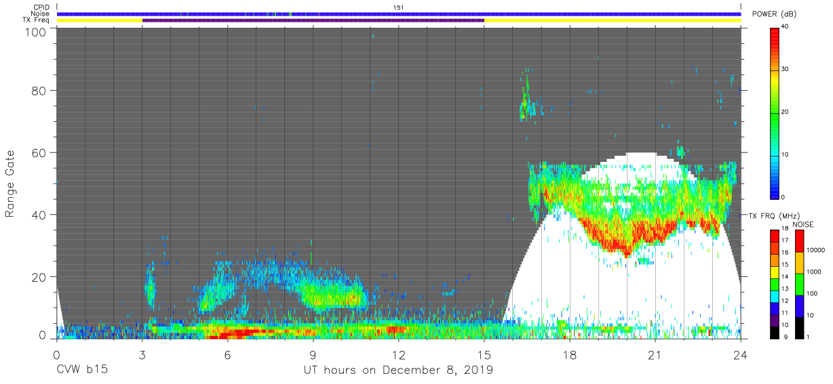Screen dimensions: 833x384
Task: Click the CVW b15 beam label
Action: pyautogui.click(x=83, y=370)
